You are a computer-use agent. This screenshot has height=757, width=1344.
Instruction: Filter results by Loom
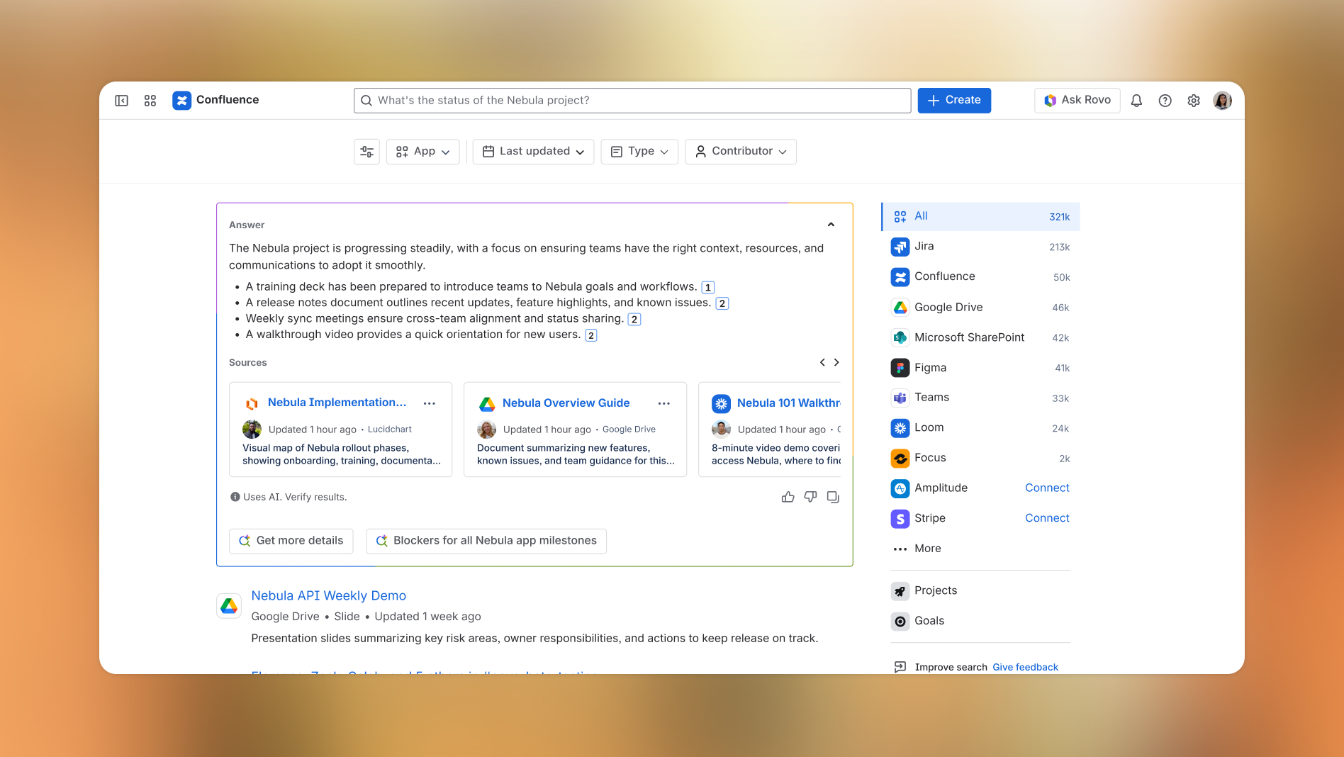pos(980,428)
